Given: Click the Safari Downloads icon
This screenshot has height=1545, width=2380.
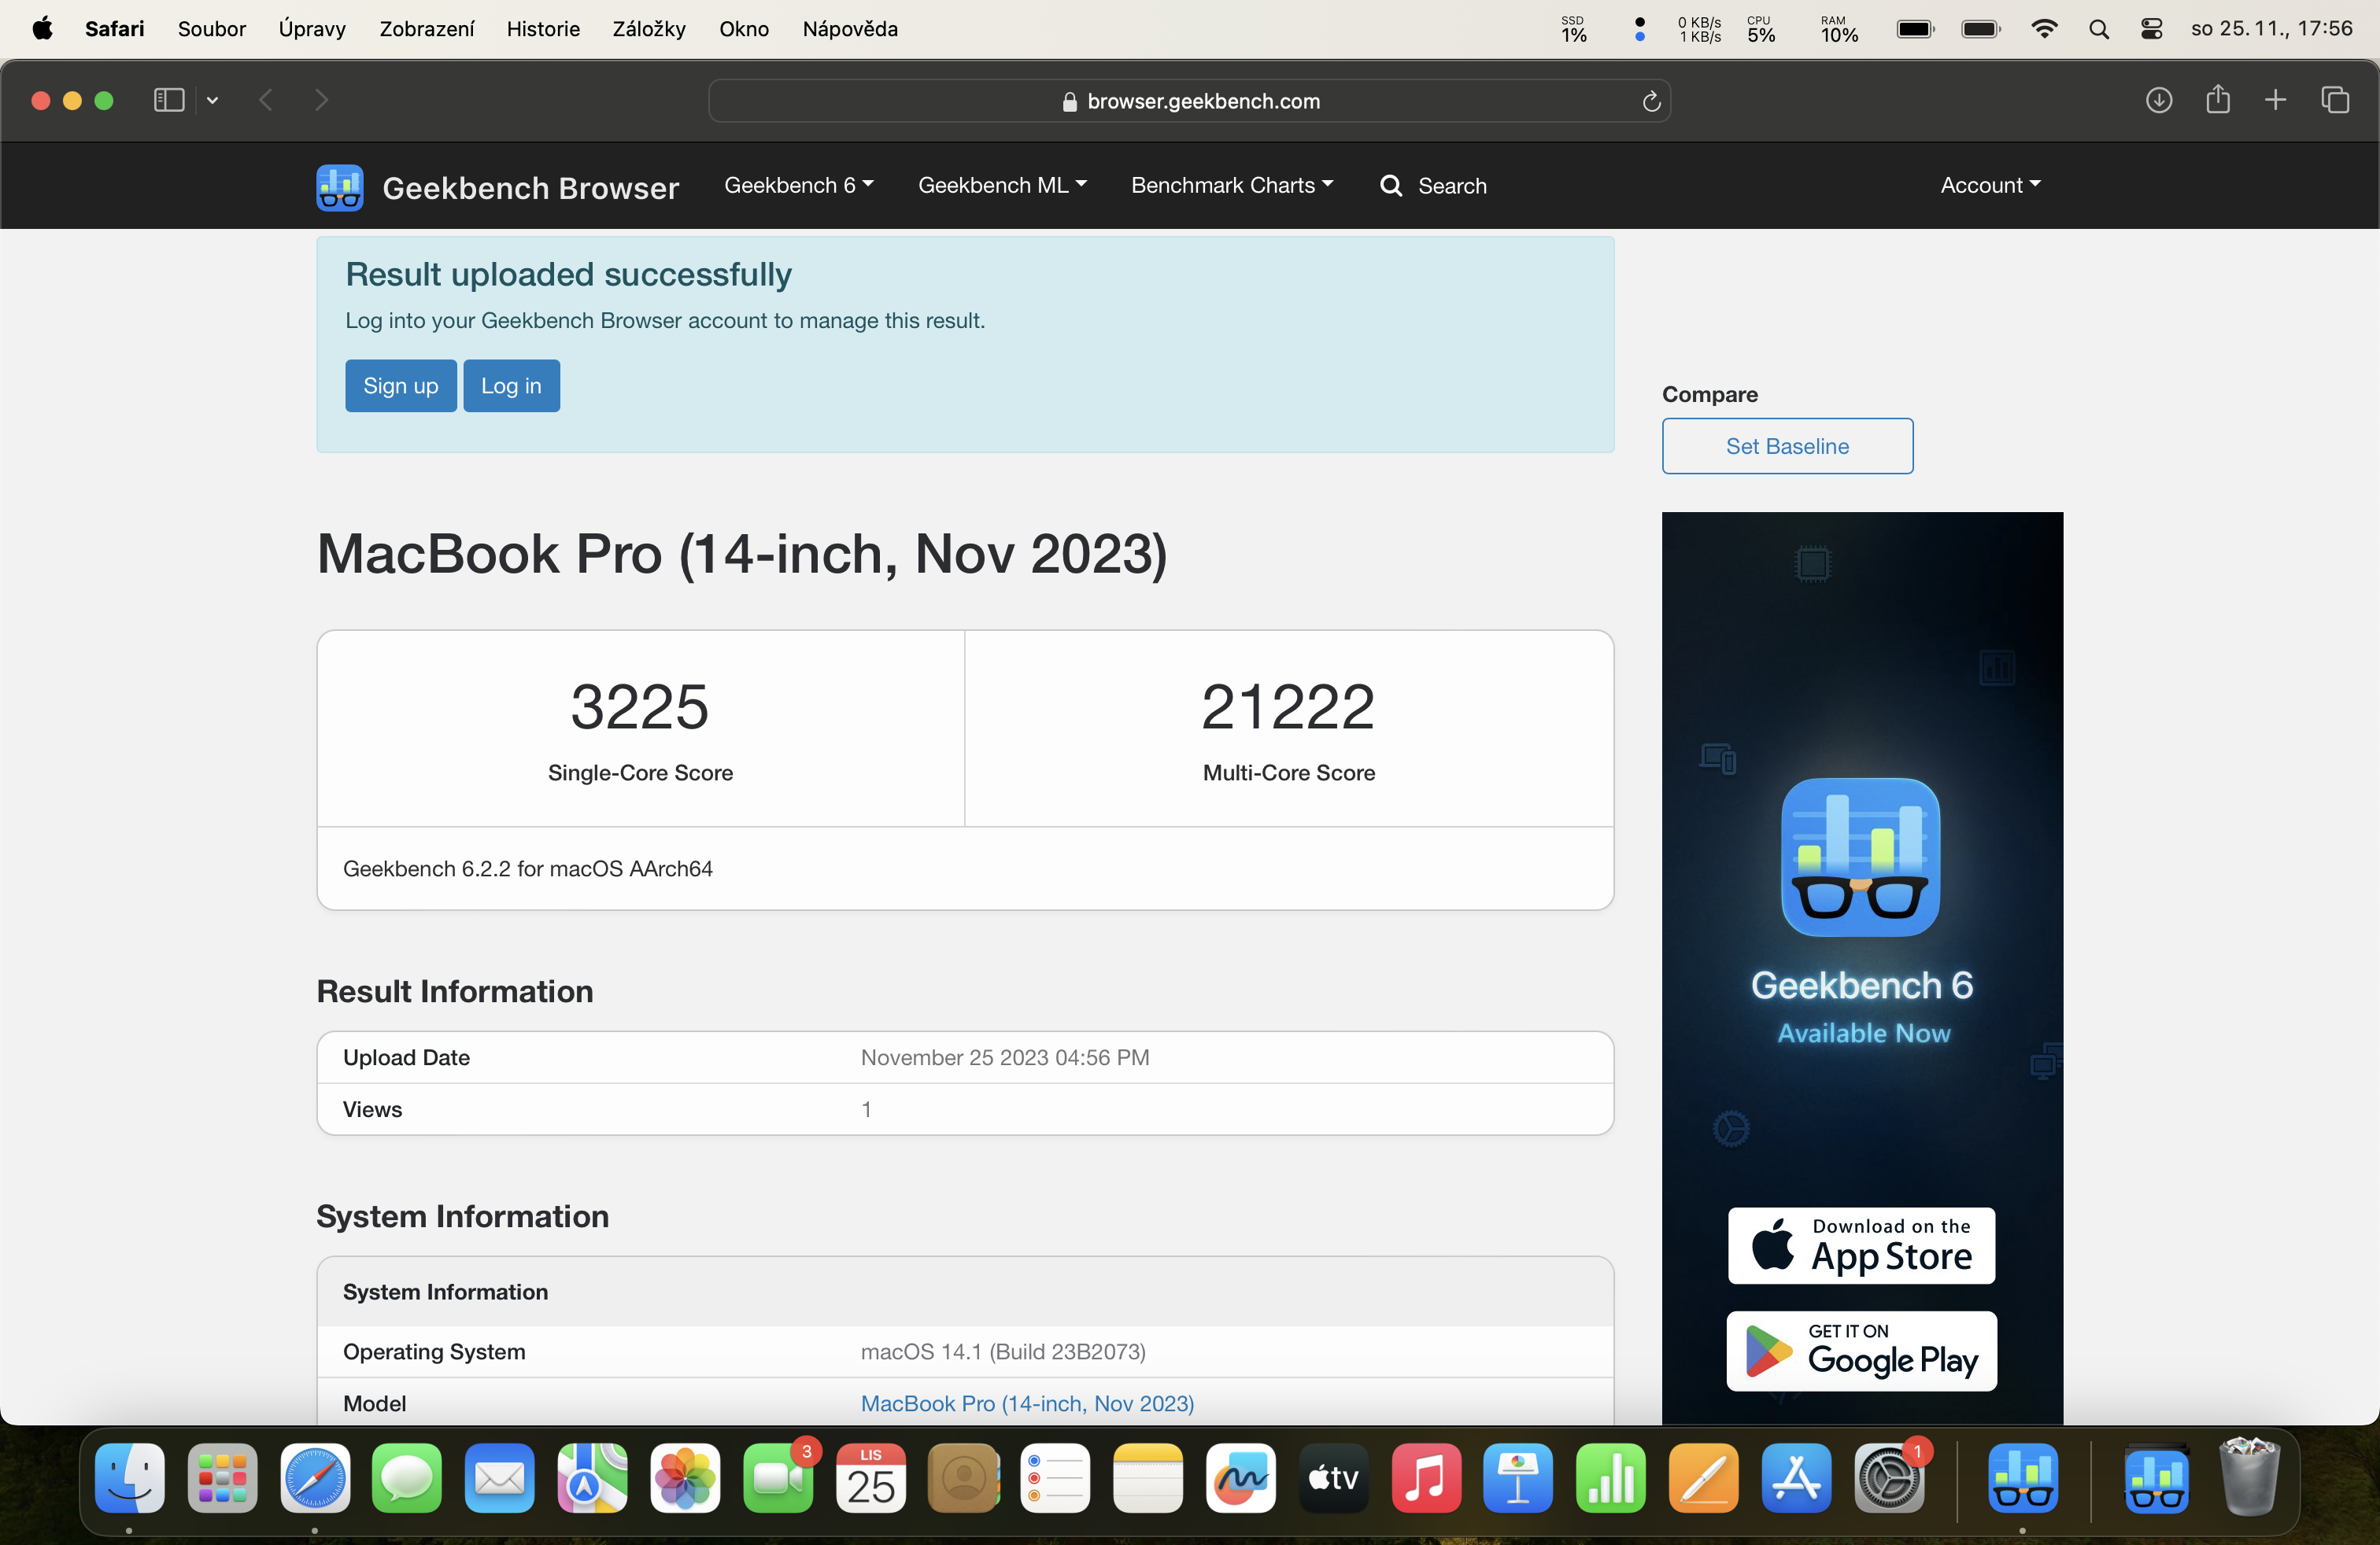Looking at the screenshot, I should (x=2159, y=100).
